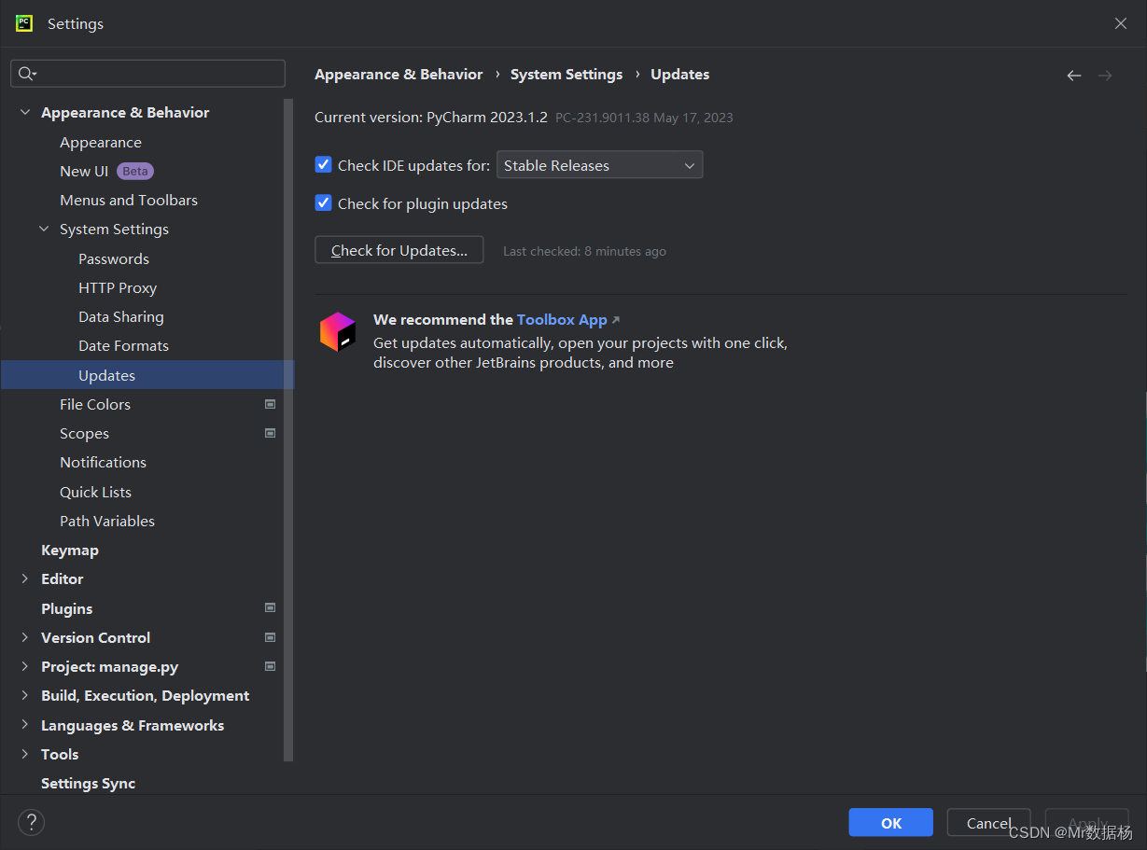
Task: Click the Cancel button
Action: click(988, 822)
